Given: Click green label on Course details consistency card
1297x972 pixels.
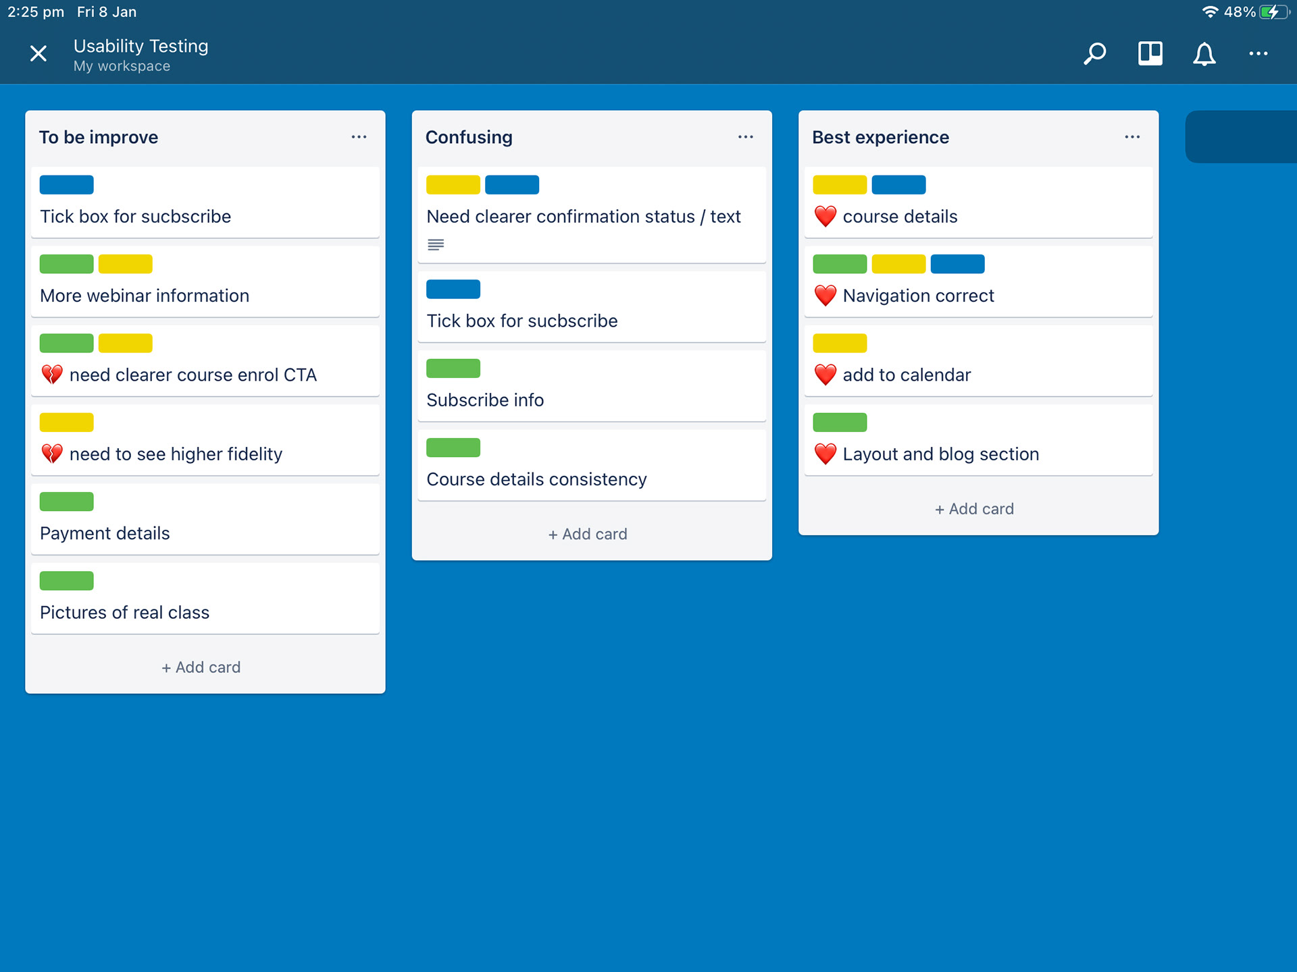Looking at the screenshot, I should point(453,448).
